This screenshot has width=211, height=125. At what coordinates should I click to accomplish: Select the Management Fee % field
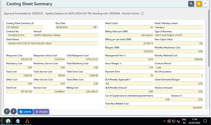[x=129, y=59]
